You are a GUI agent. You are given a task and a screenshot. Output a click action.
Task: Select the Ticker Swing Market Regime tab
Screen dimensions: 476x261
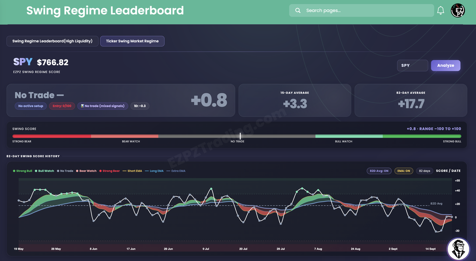click(x=132, y=41)
